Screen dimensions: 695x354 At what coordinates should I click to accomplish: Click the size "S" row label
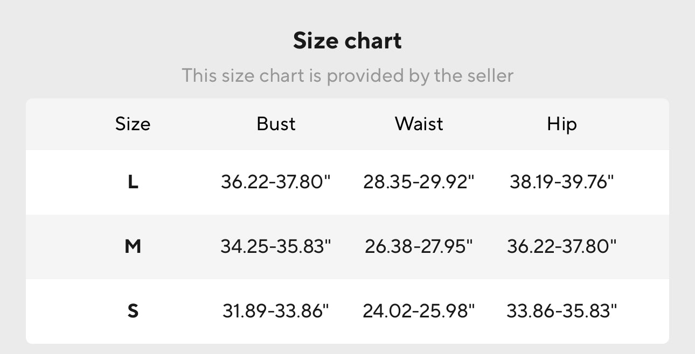pos(133,311)
